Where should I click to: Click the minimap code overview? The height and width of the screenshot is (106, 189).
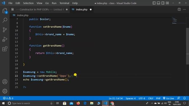click(175, 20)
